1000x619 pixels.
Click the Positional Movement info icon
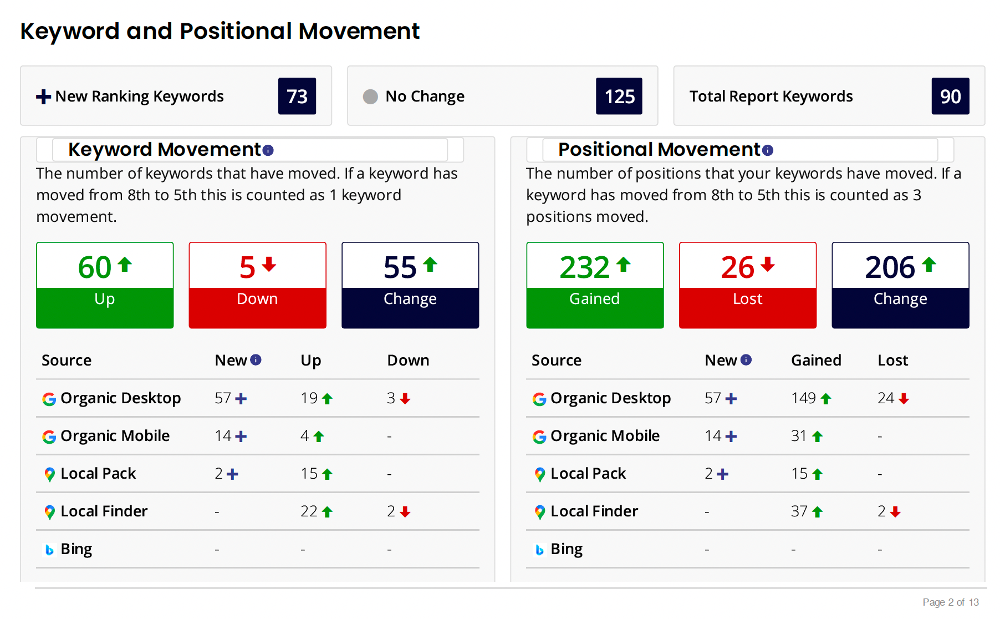[768, 150]
